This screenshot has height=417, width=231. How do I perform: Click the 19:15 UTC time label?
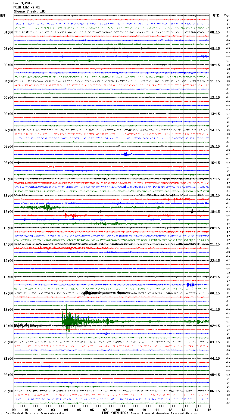pyautogui.click(x=215, y=212)
